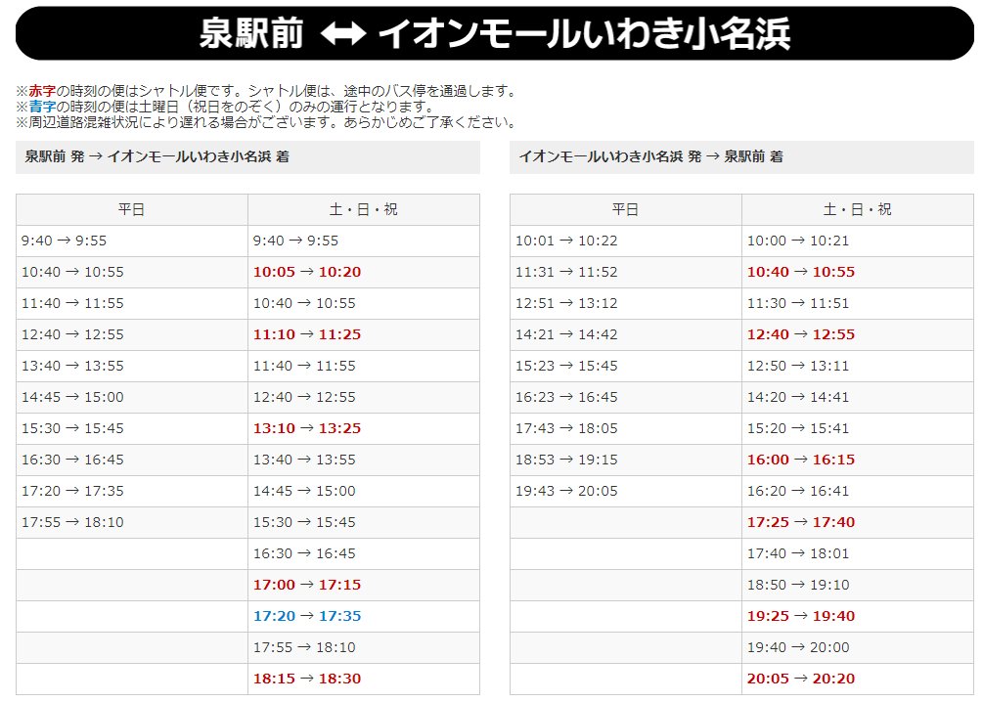Click the red shuttle time 13:10 → 13:25
The width and height of the screenshot is (983, 702).
pyautogui.click(x=307, y=428)
